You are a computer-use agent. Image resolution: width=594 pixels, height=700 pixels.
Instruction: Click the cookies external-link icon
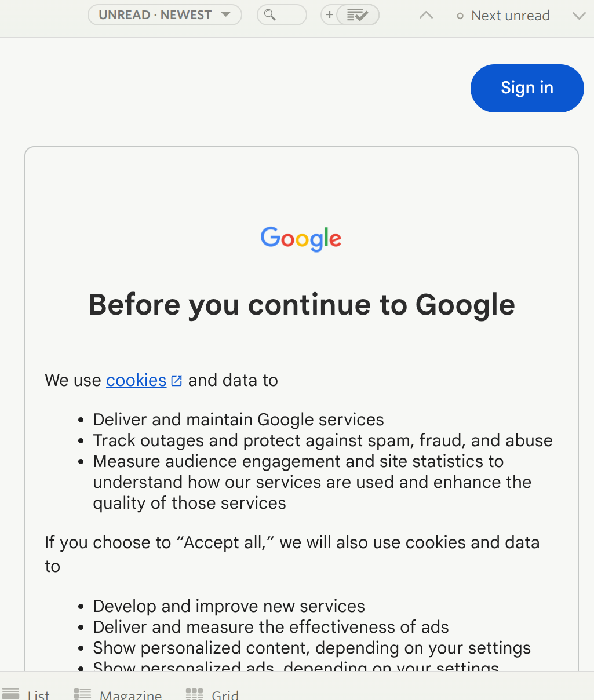tap(177, 381)
